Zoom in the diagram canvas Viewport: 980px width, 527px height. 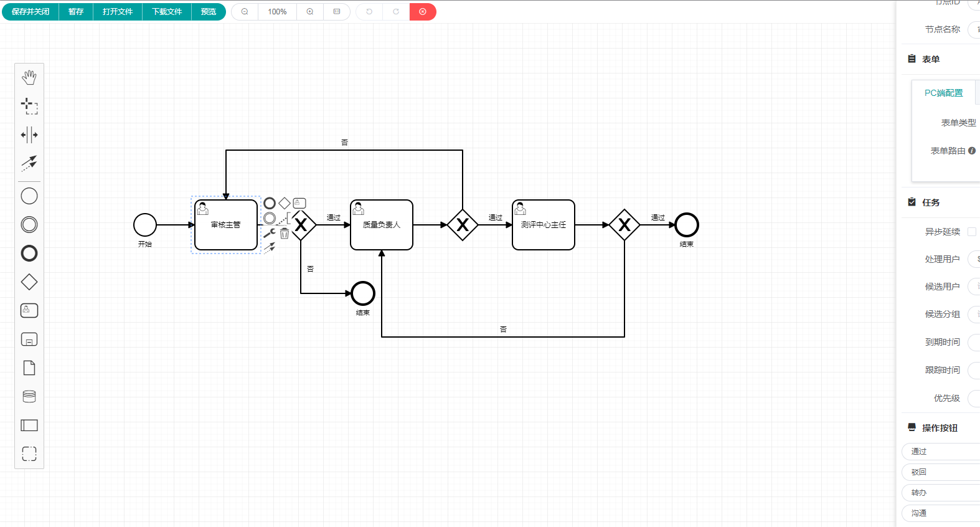(310, 12)
